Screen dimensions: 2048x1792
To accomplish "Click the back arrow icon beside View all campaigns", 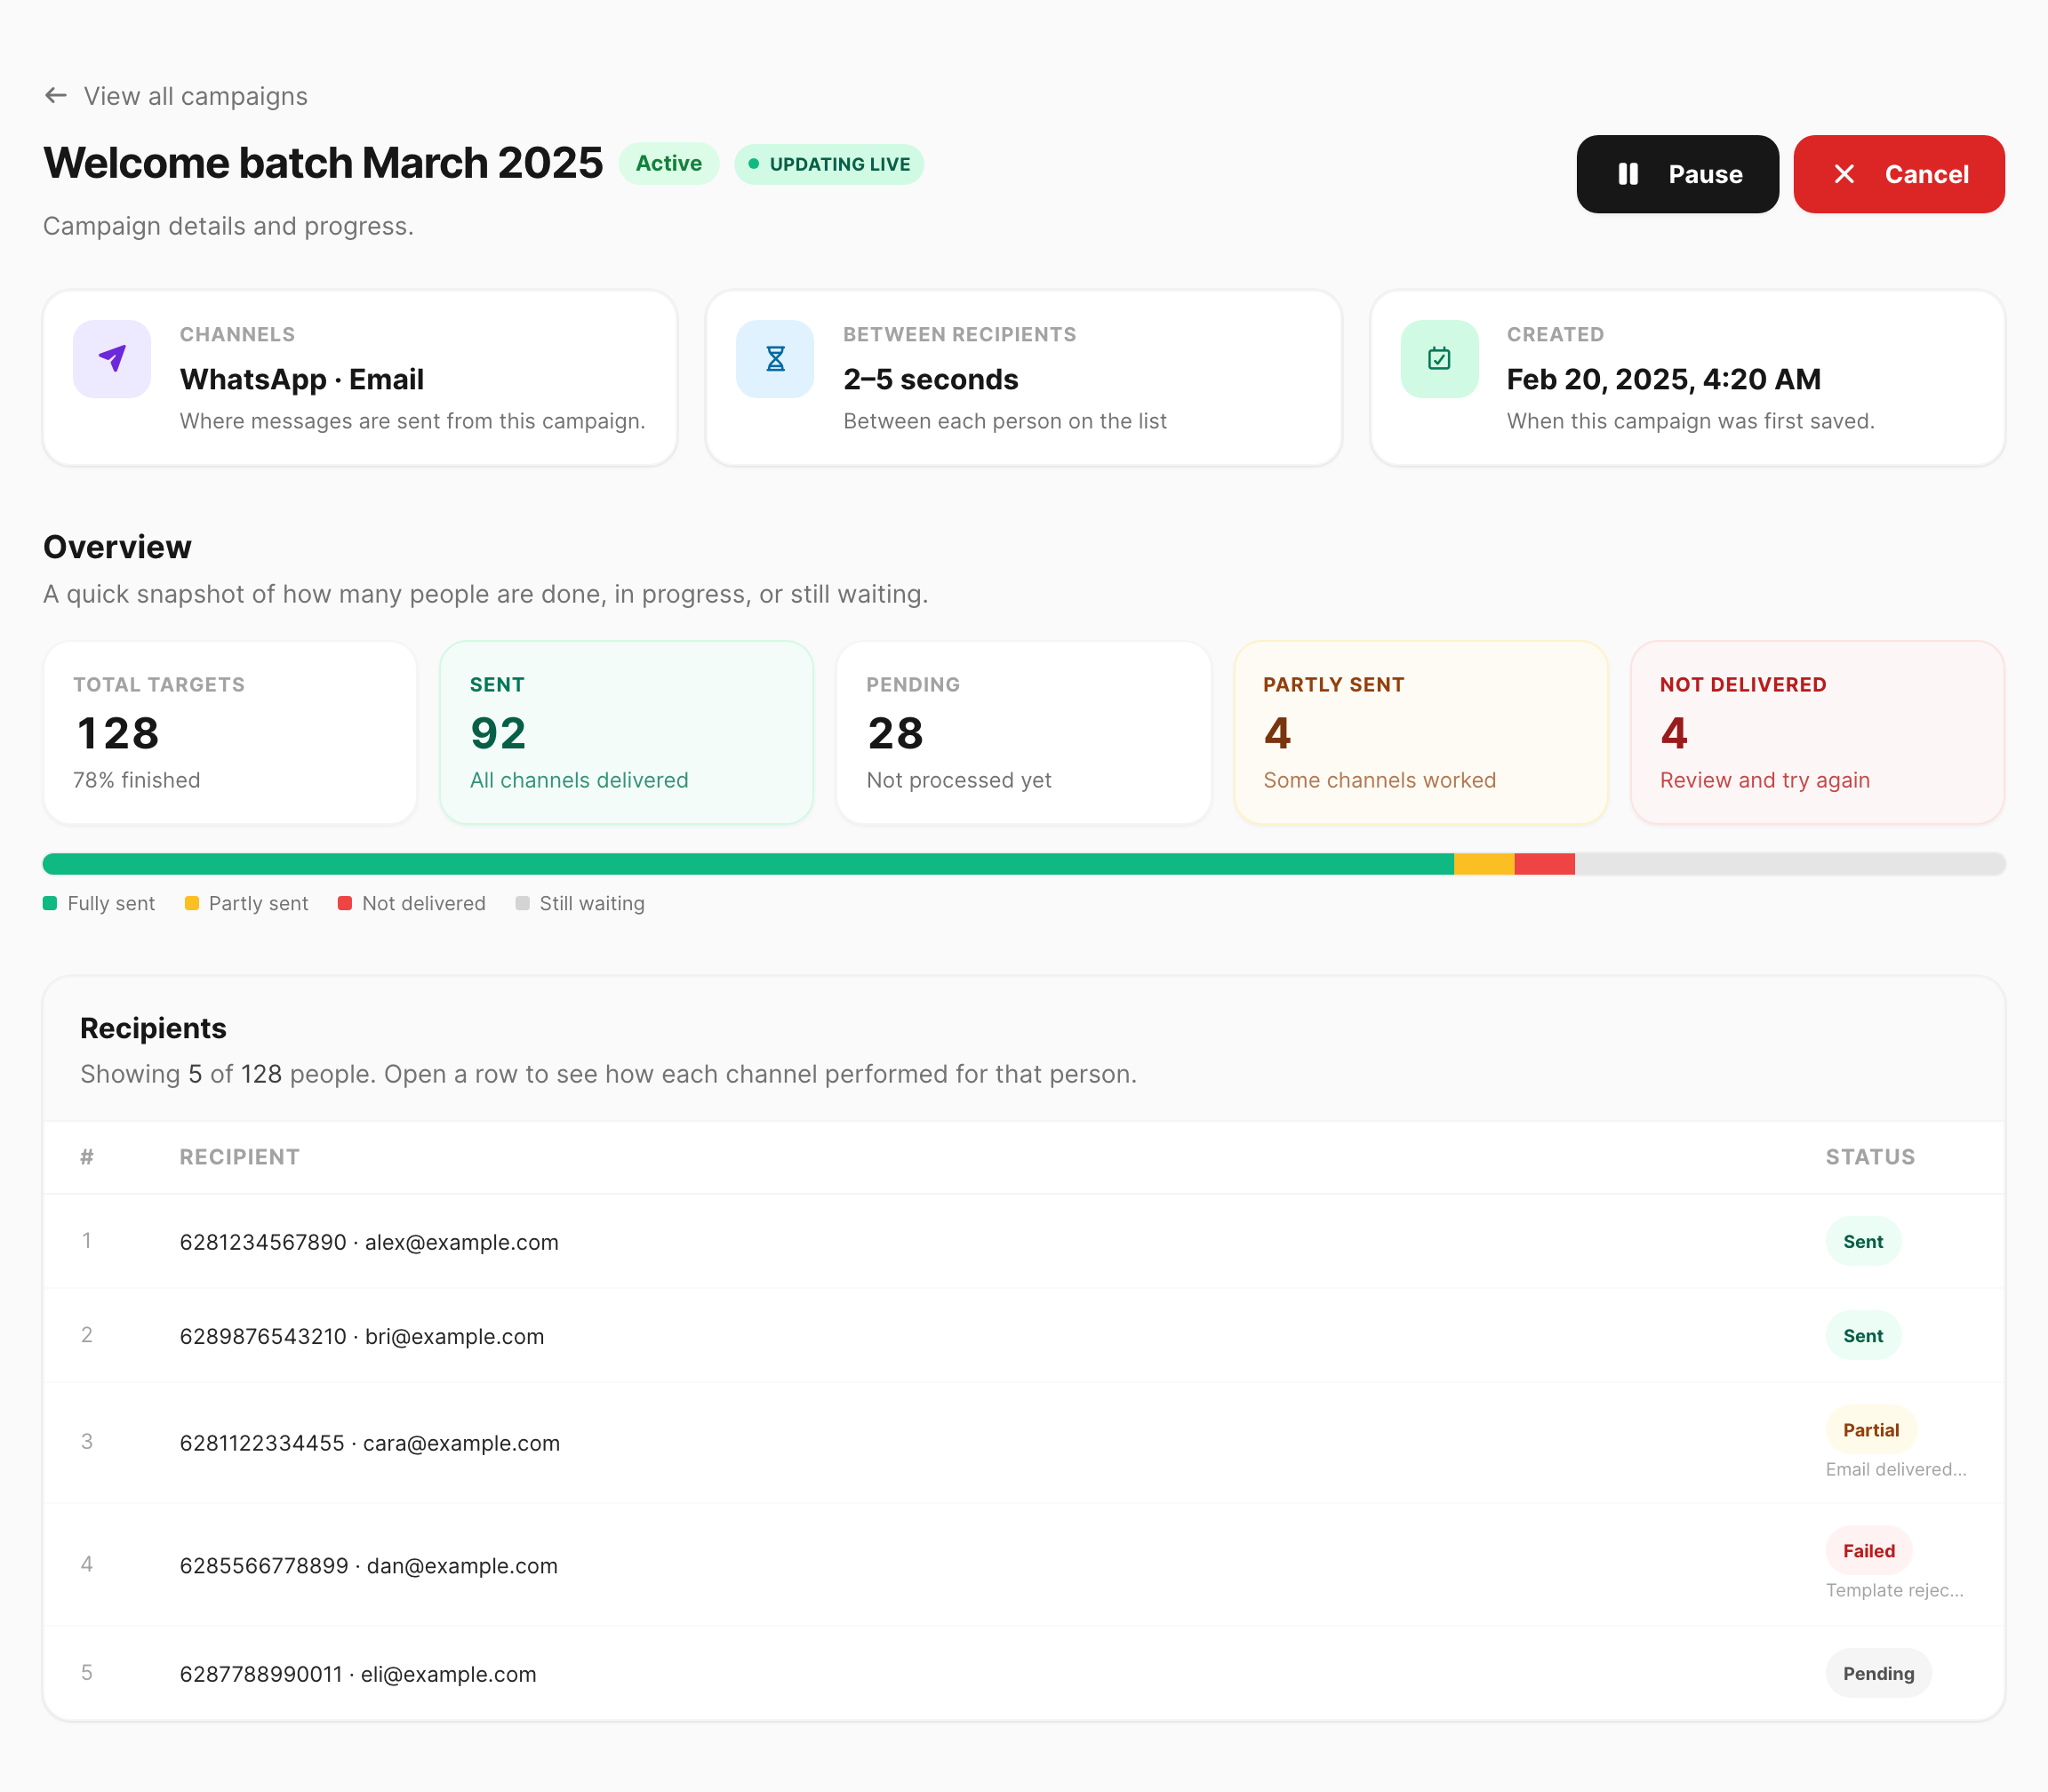I will (x=56, y=95).
